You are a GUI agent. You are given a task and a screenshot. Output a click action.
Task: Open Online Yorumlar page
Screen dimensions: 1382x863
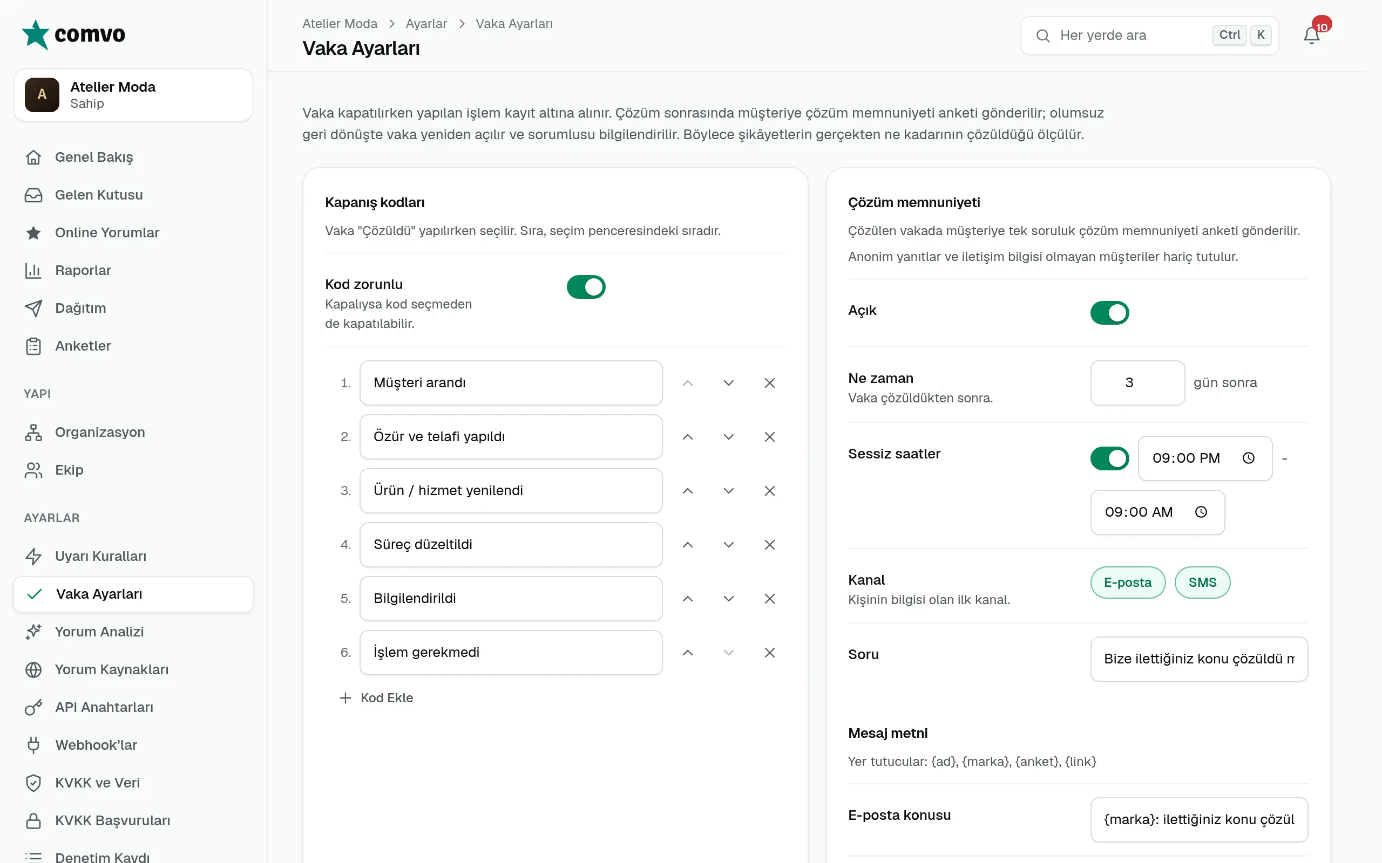tap(133, 232)
